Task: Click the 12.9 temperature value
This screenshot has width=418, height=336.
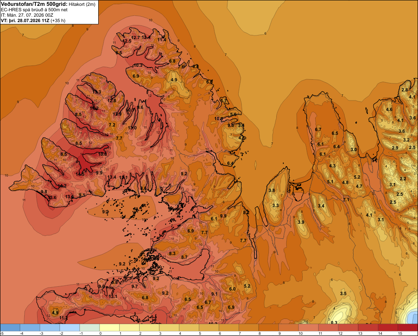Action: point(117,114)
